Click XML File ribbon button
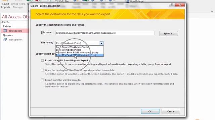The width and height of the screenshot is (215, 120). [62, 1]
